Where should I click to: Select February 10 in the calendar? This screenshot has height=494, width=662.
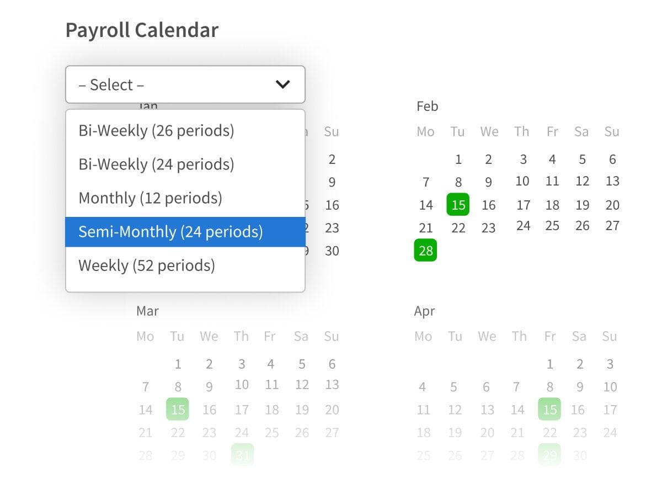522,182
